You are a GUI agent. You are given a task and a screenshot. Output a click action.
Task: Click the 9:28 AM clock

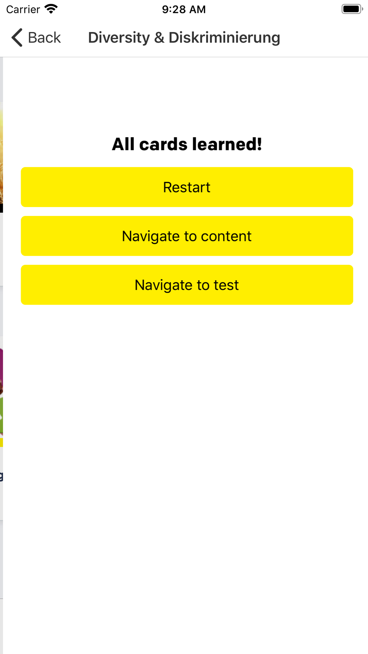click(184, 9)
